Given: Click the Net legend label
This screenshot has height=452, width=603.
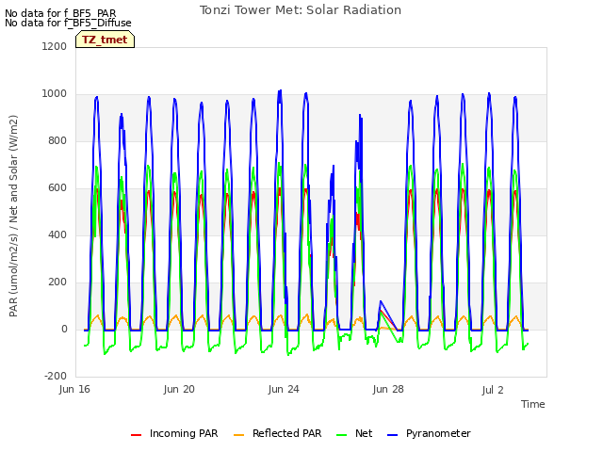Looking at the screenshot, I should [x=364, y=433].
